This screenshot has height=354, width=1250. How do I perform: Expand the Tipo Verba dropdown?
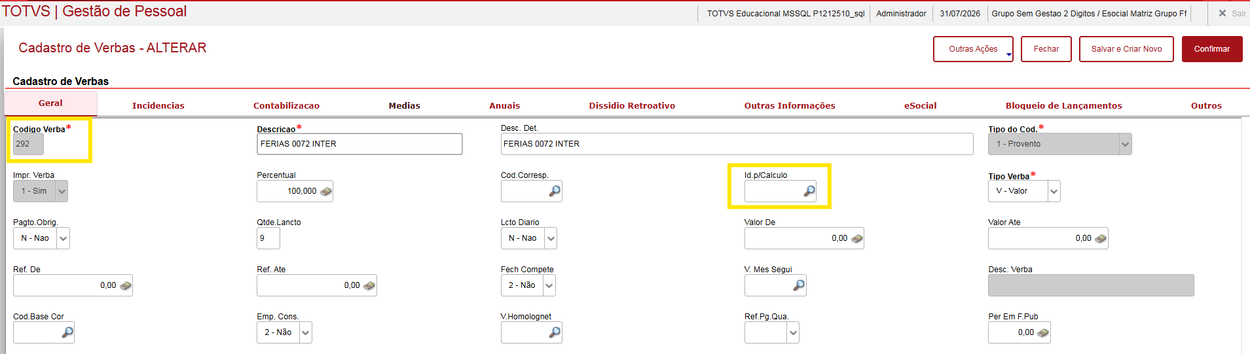click(x=1054, y=191)
